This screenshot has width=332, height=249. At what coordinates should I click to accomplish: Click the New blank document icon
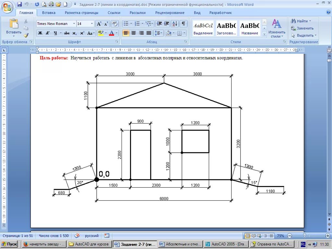[65, 4]
